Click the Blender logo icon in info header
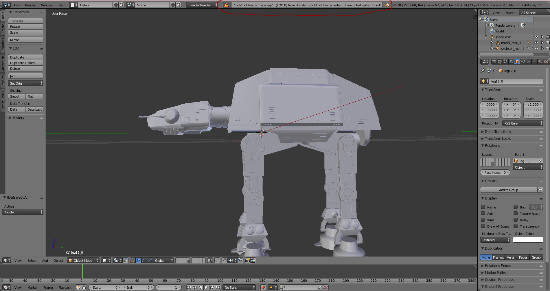Viewport: 550px width, 291px height. [x=387, y=5]
